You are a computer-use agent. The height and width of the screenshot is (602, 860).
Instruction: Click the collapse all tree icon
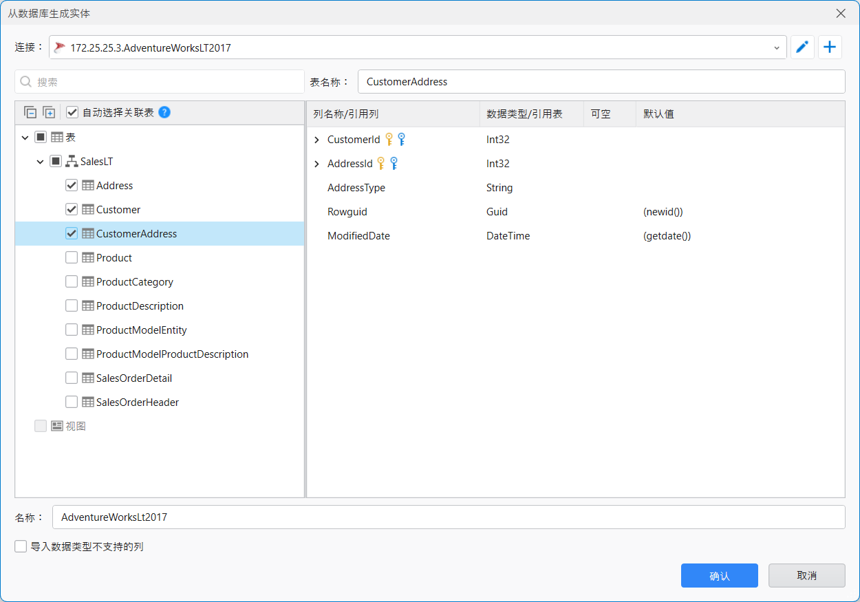30,113
